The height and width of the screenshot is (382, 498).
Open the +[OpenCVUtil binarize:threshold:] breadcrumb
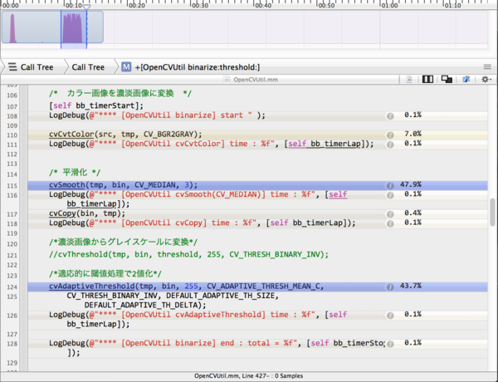tap(191, 67)
